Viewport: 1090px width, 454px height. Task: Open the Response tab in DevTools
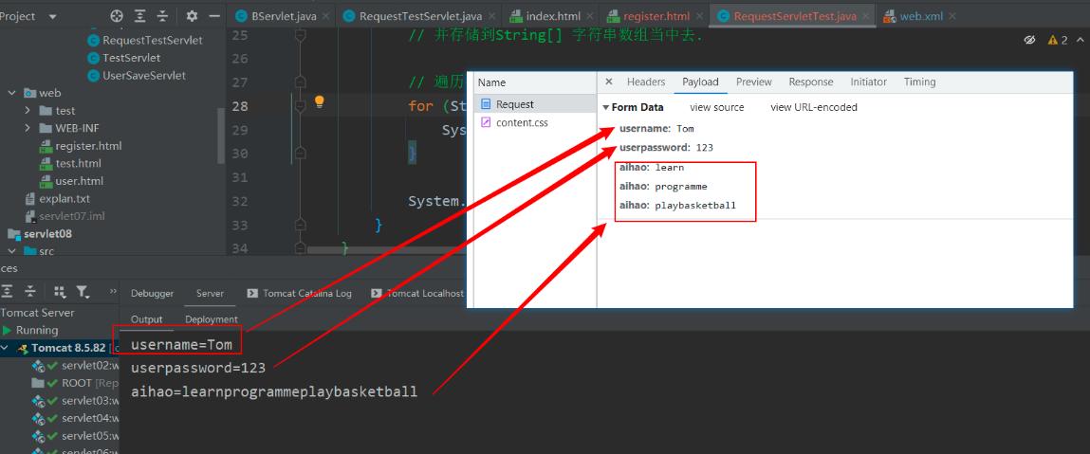coord(810,82)
